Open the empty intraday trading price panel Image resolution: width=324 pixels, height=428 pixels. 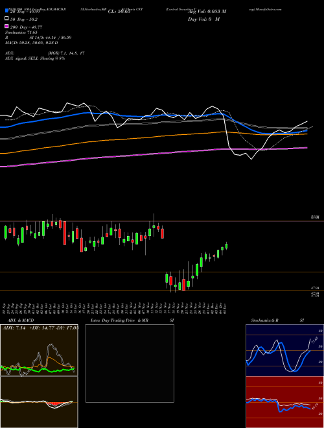(x=130, y=363)
